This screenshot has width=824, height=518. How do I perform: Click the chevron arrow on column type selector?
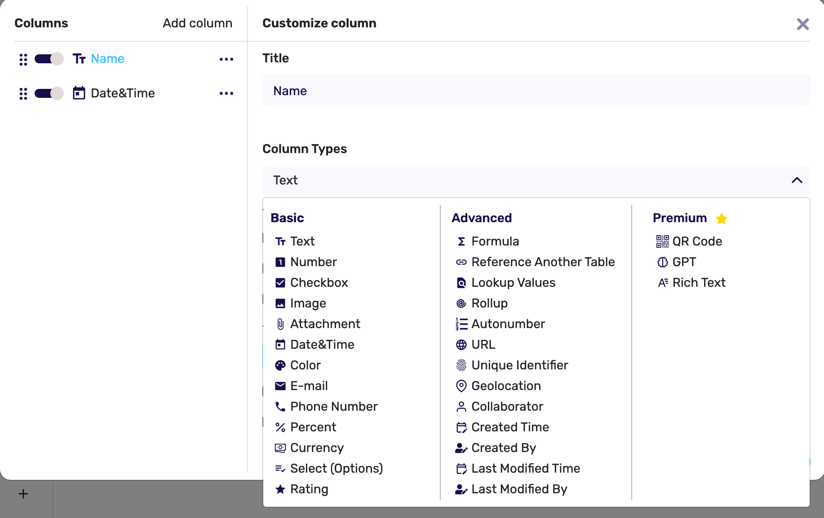point(797,180)
